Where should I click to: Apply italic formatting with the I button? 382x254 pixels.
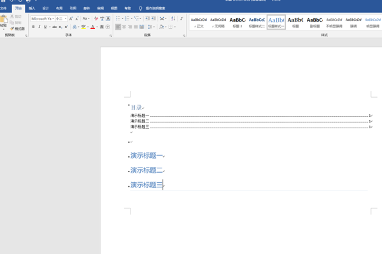pos(39,27)
